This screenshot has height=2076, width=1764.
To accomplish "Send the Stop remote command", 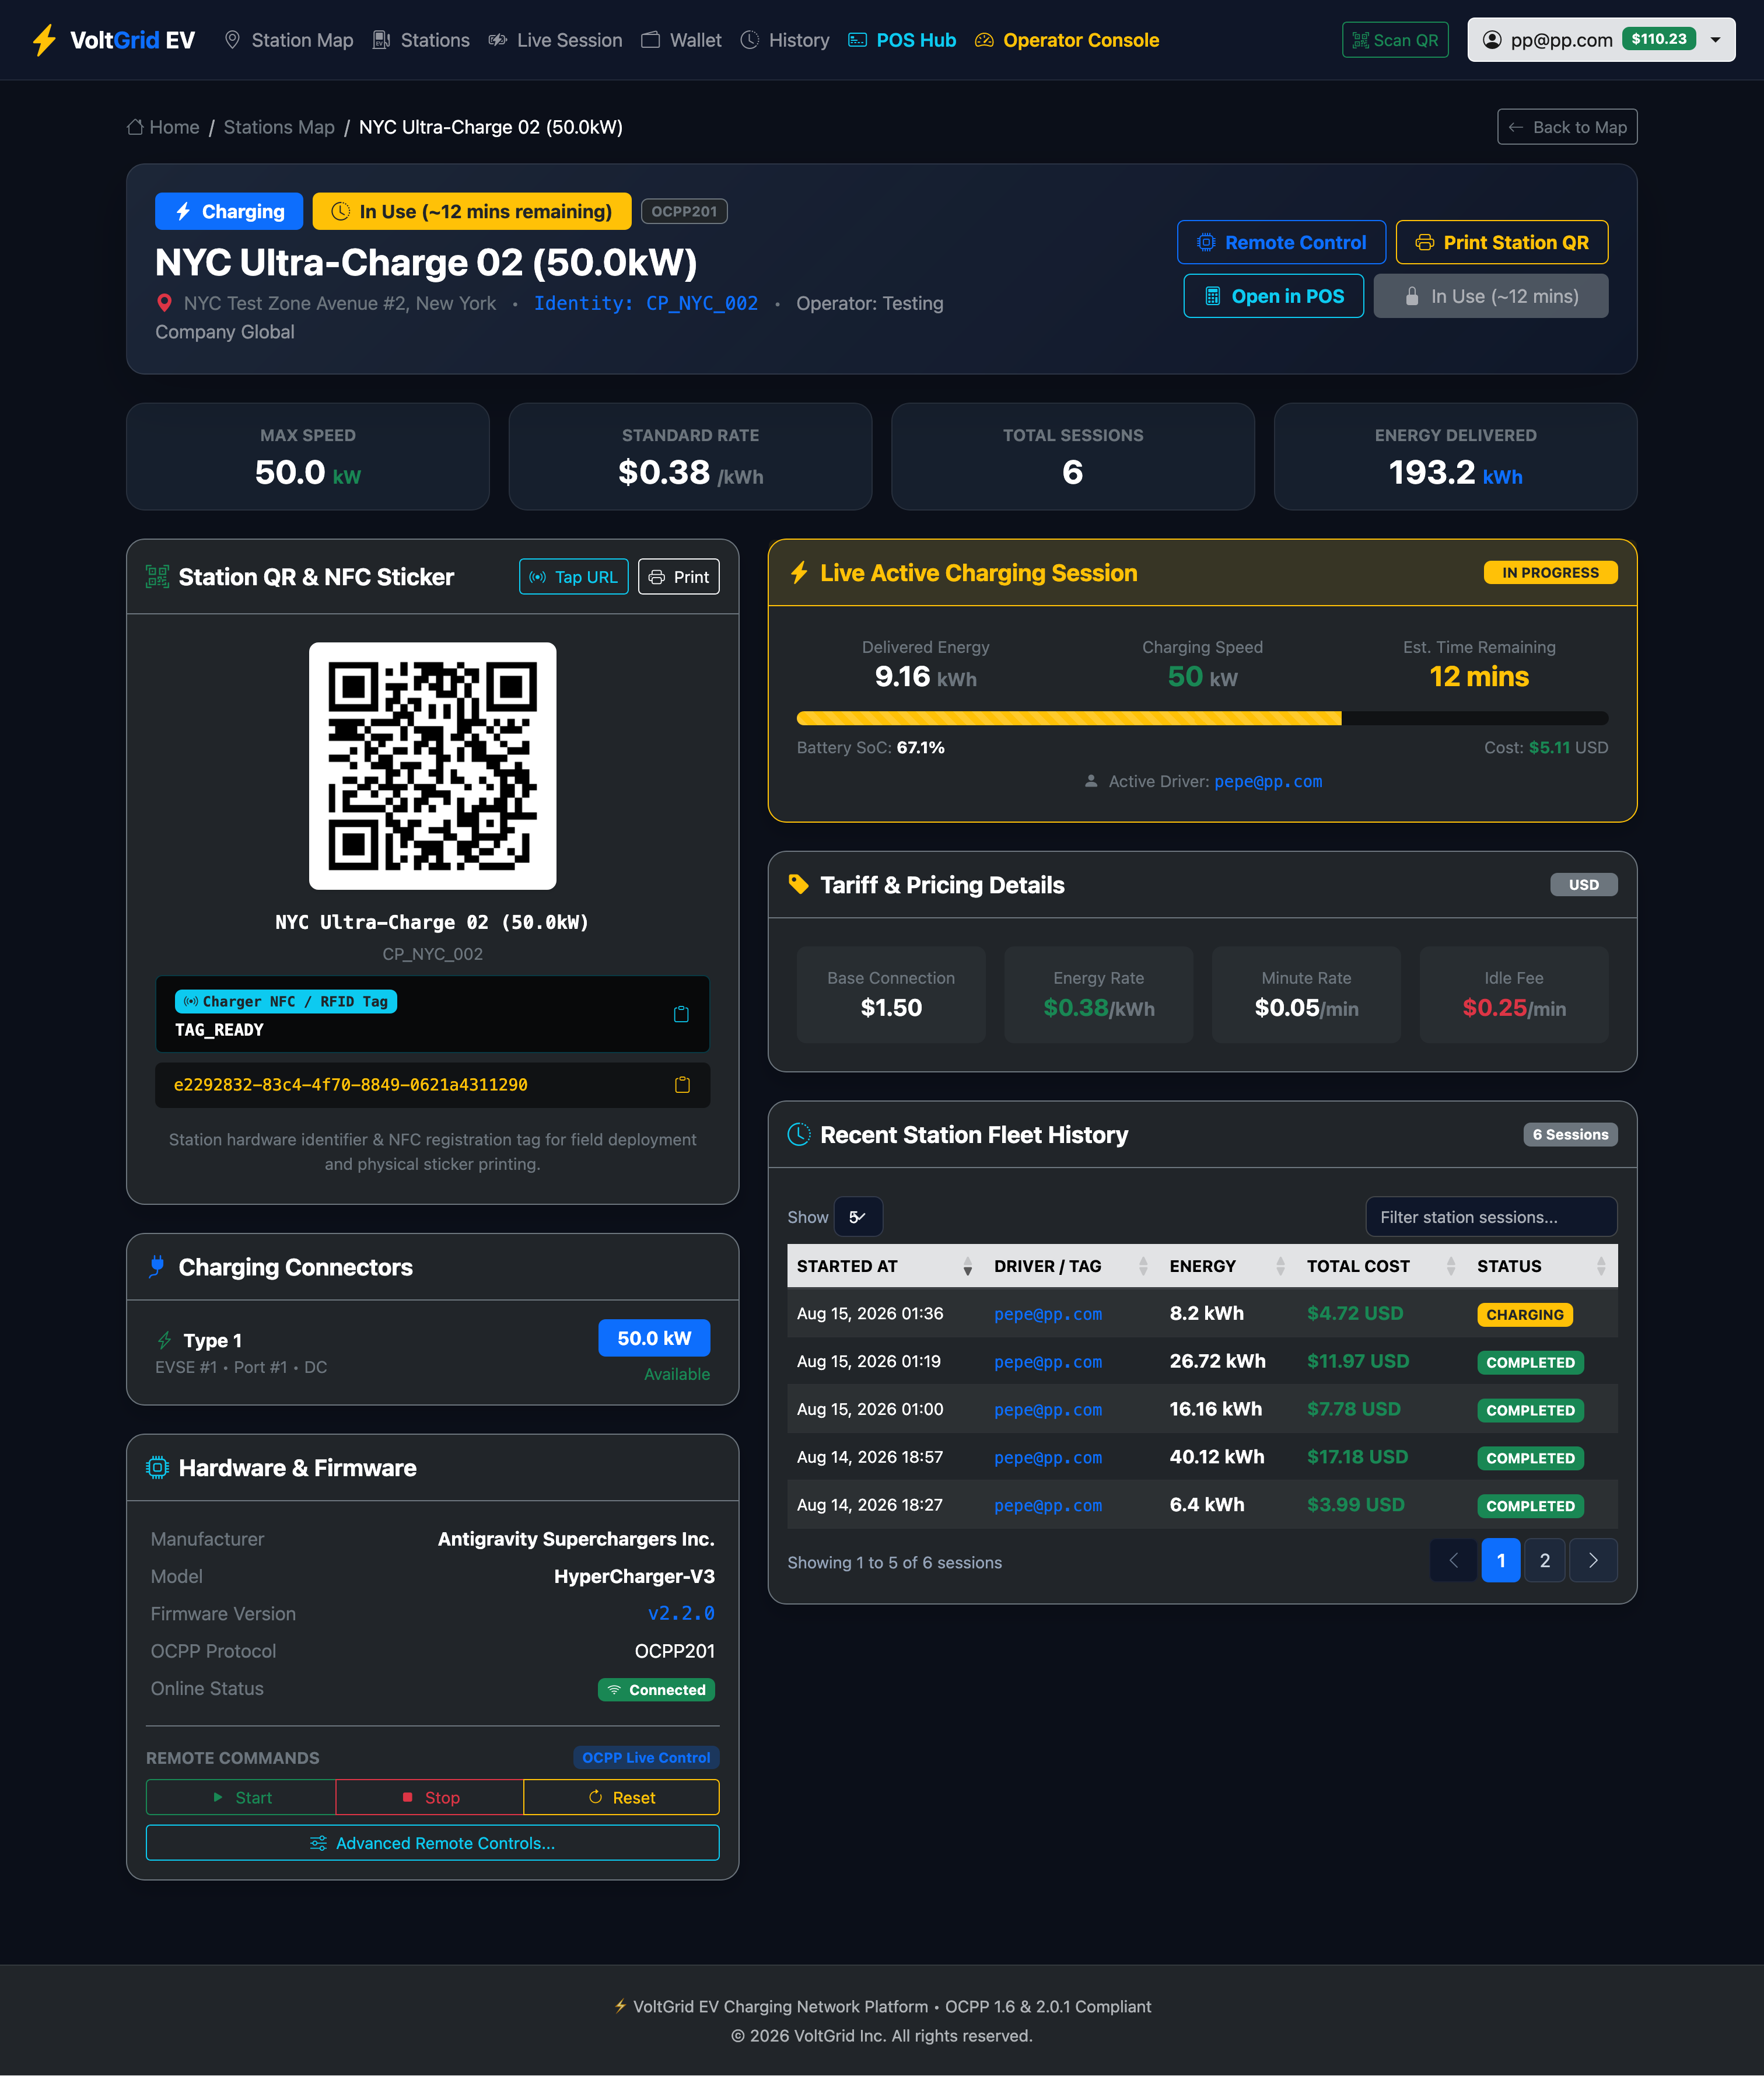I will pyautogui.click(x=430, y=1797).
